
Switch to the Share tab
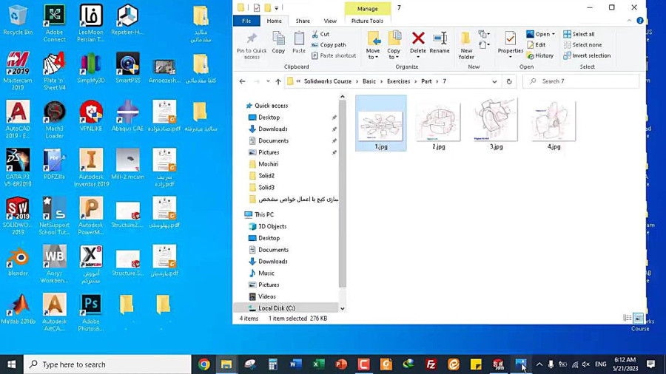pyautogui.click(x=303, y=21)
